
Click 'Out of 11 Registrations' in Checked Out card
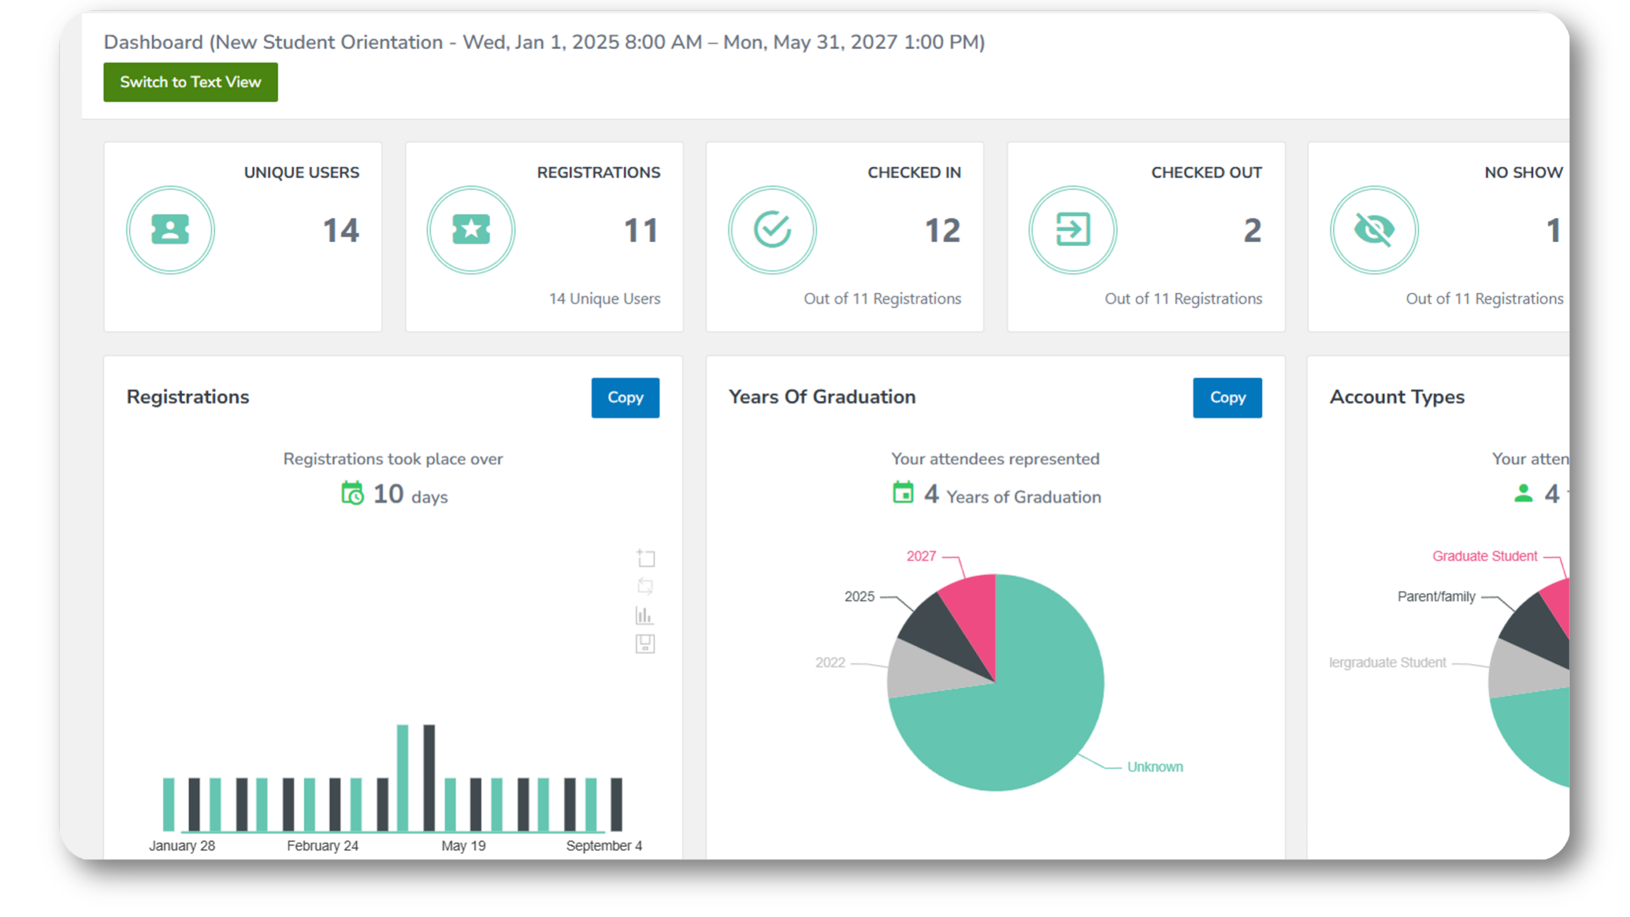(x=1183, y=299)
